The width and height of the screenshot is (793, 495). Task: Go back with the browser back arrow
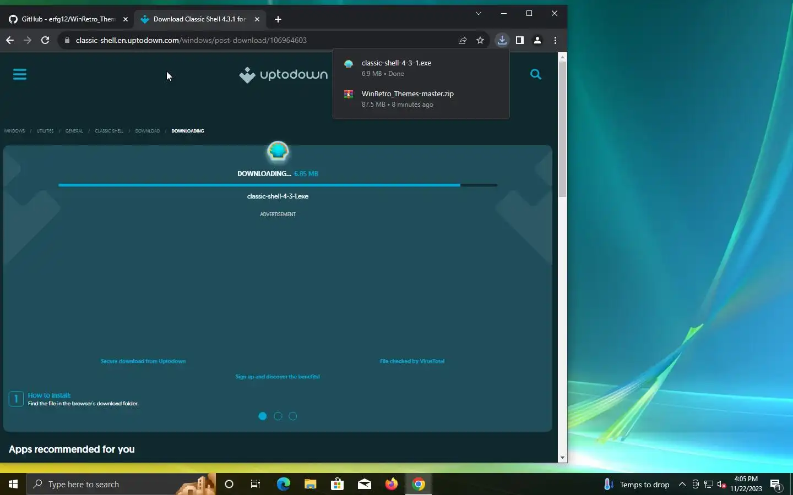click(10, 40)
